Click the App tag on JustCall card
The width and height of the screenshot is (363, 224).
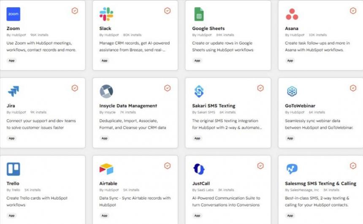point(197,216)
